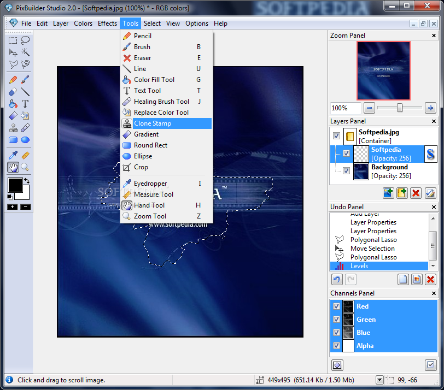Zoom in with the plus button
The height and width of the screenshot is (390, 444).
click(x=430, y=108)
